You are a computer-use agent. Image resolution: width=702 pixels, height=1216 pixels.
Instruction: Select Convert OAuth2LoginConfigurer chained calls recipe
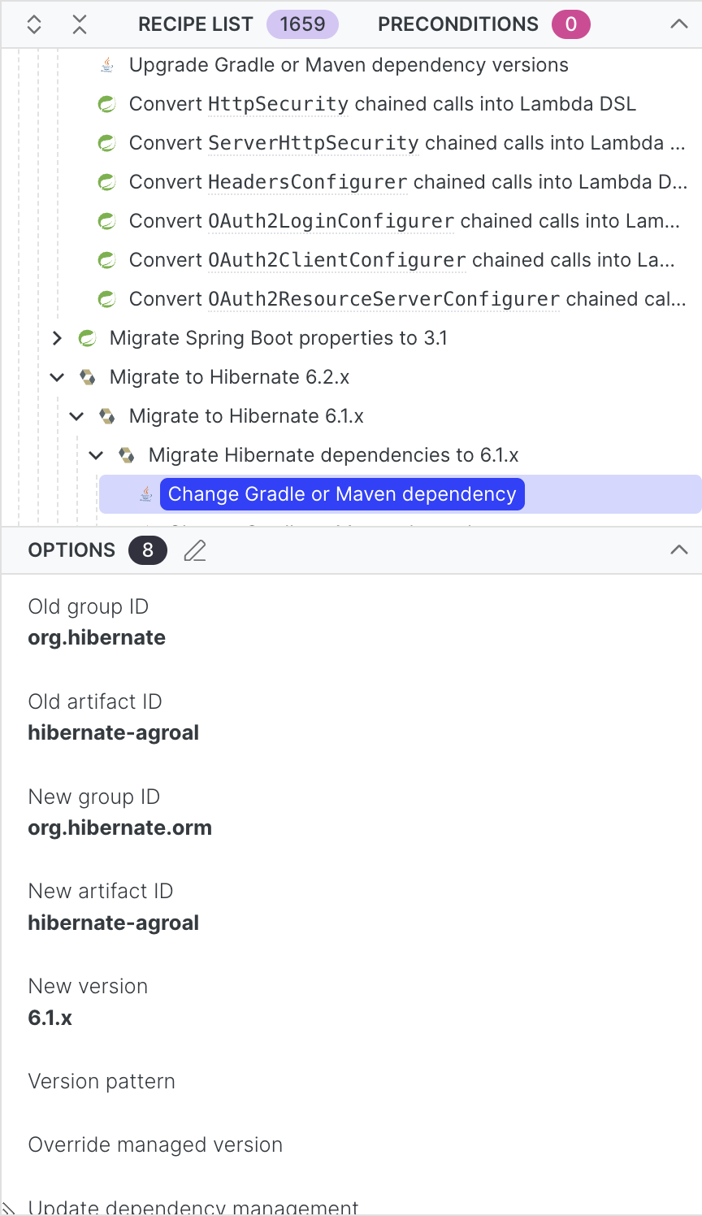tap(404, 221)
